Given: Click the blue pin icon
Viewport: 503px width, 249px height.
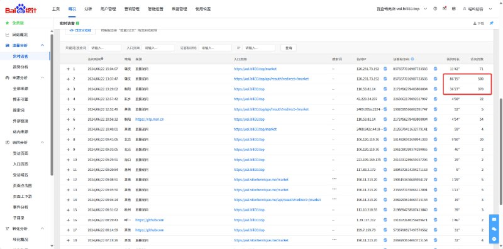Looking at the screenshot, I should click(x=491, y=23).
